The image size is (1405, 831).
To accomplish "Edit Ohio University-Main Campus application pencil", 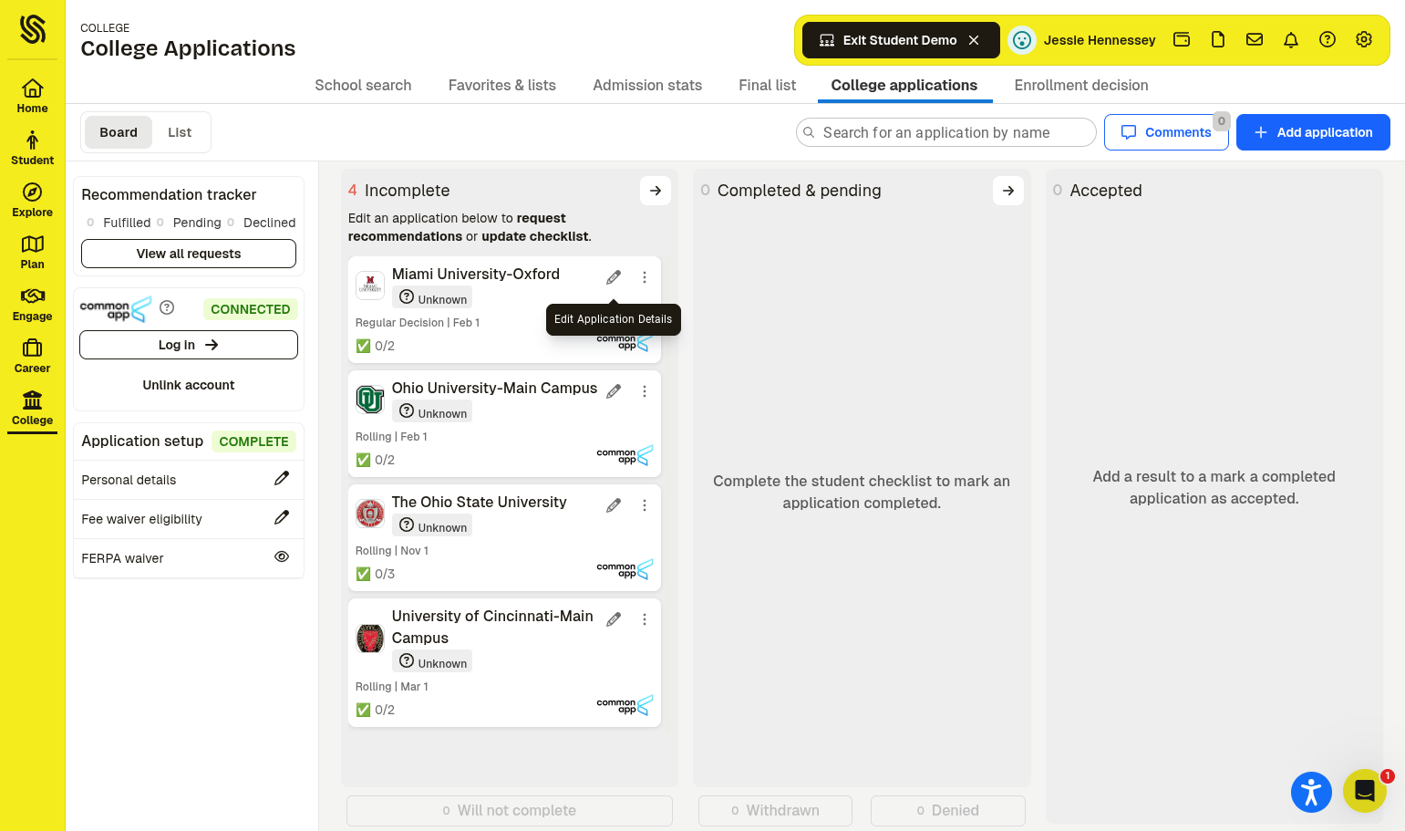I will [x=614, y=391].
